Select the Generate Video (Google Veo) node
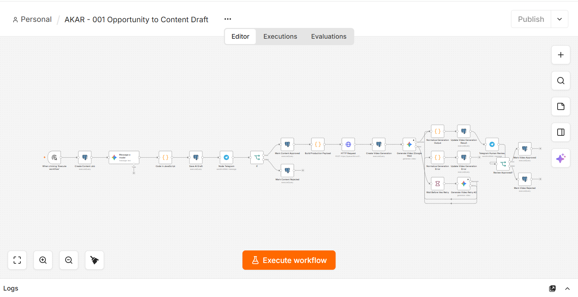This screenshot has height=297, width=578. point(409,144)
